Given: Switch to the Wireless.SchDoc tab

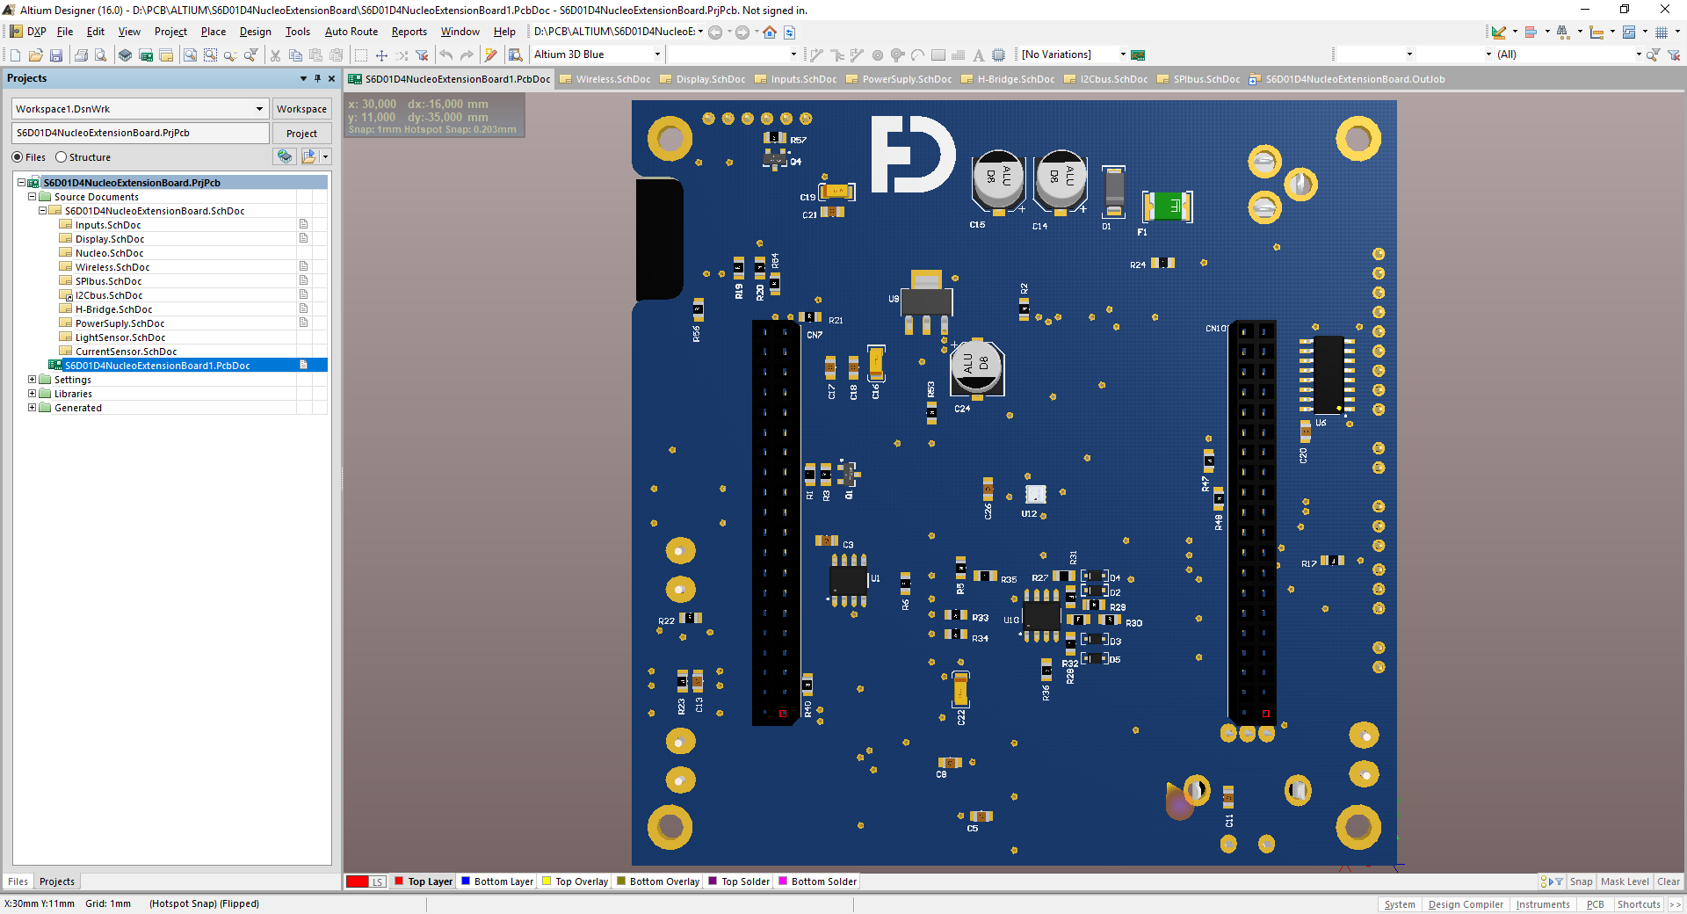Looking at the screenshot, I should pyautogui.click(x=612, y=79).
